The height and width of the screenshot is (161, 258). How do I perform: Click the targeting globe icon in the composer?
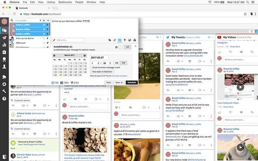[x=130, y=40]
